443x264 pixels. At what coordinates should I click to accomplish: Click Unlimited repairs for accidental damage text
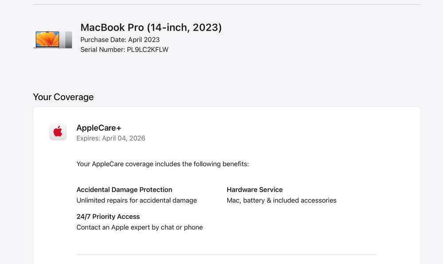pos(137,201)
